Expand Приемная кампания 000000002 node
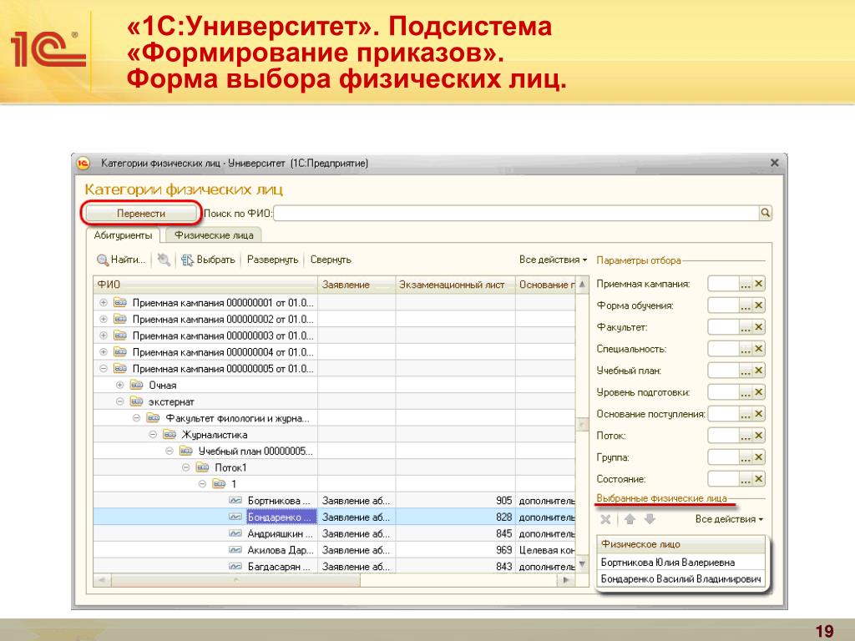This screenshot has width=855, height=641. (104, 319)
